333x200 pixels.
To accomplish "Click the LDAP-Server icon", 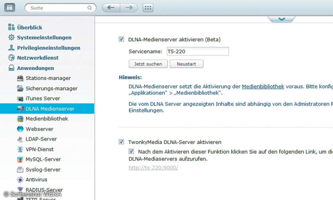I will 20,139.
